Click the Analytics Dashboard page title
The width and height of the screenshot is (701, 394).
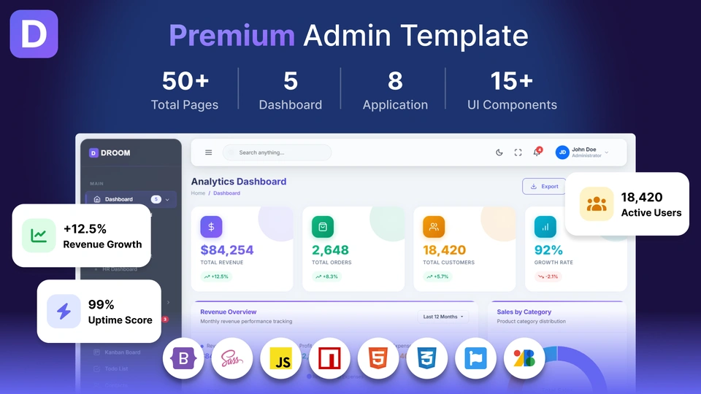coord(239,182)
